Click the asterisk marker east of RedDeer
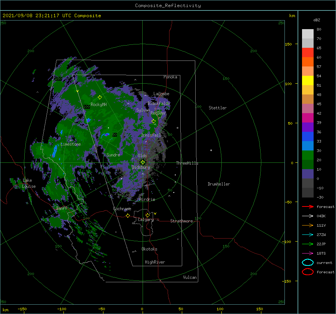 (177, 128)
